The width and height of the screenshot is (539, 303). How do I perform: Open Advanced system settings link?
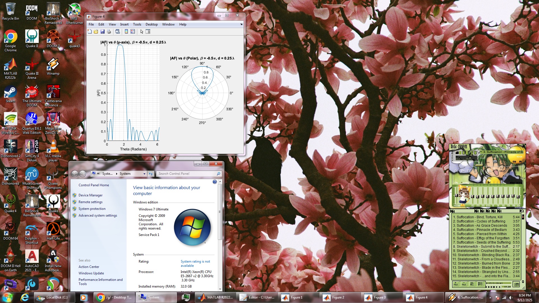coord(98,215)
